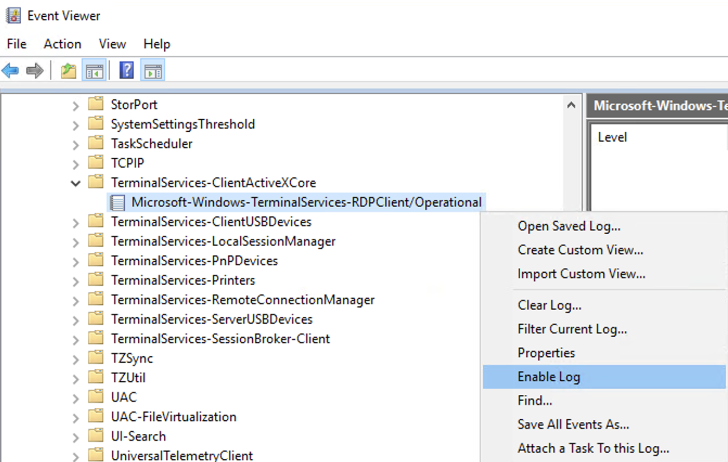Image resolution: width=728 pixels, height=462 pixels.
Task: Select the UAC-FileVirtualization tree item
Action: point(174,416)
